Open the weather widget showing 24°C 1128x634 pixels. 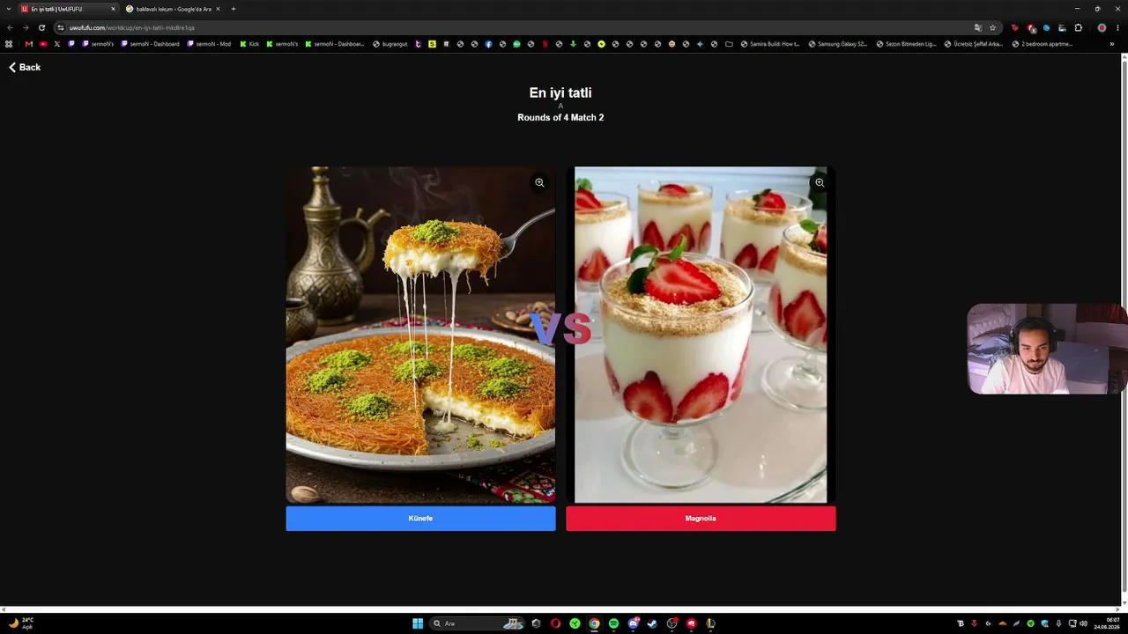tap(21, 623)
